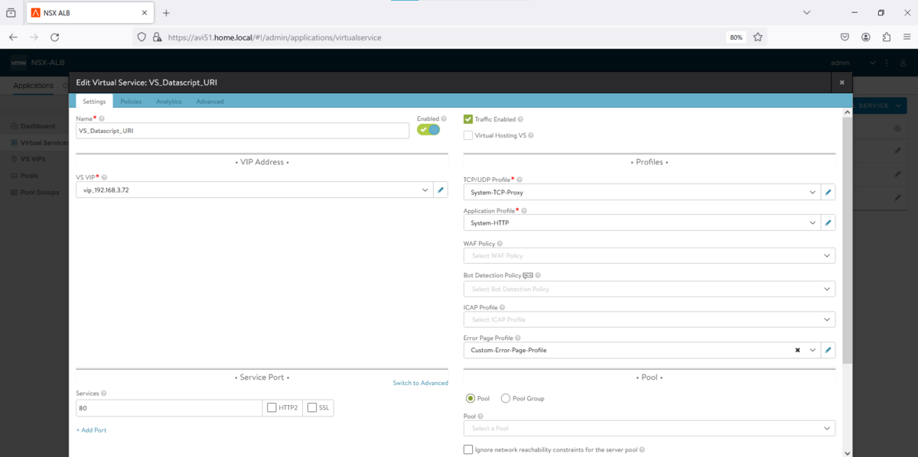Image resolution: width=918 pixels, height=457 pixels.
Task: Open the ICAP Profile dropdown
Action: [649, 319]
